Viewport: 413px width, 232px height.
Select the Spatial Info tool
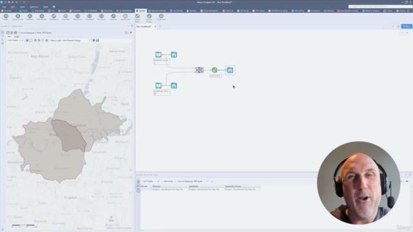pos(125,17)
